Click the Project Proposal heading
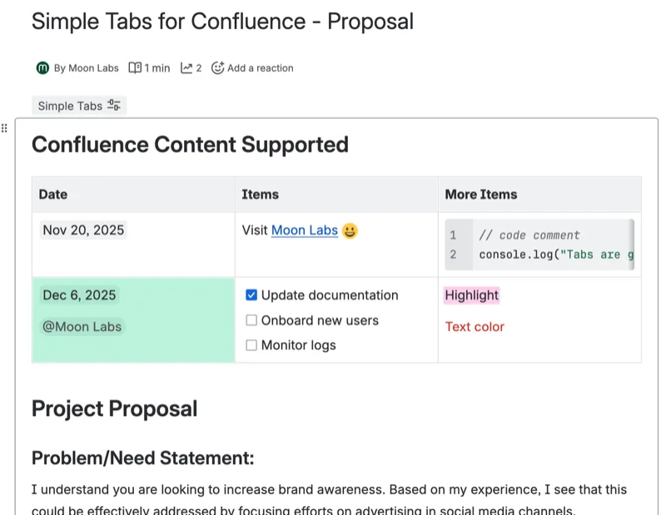Viewport: 666px width, 515px height. (x=115, y=409)
